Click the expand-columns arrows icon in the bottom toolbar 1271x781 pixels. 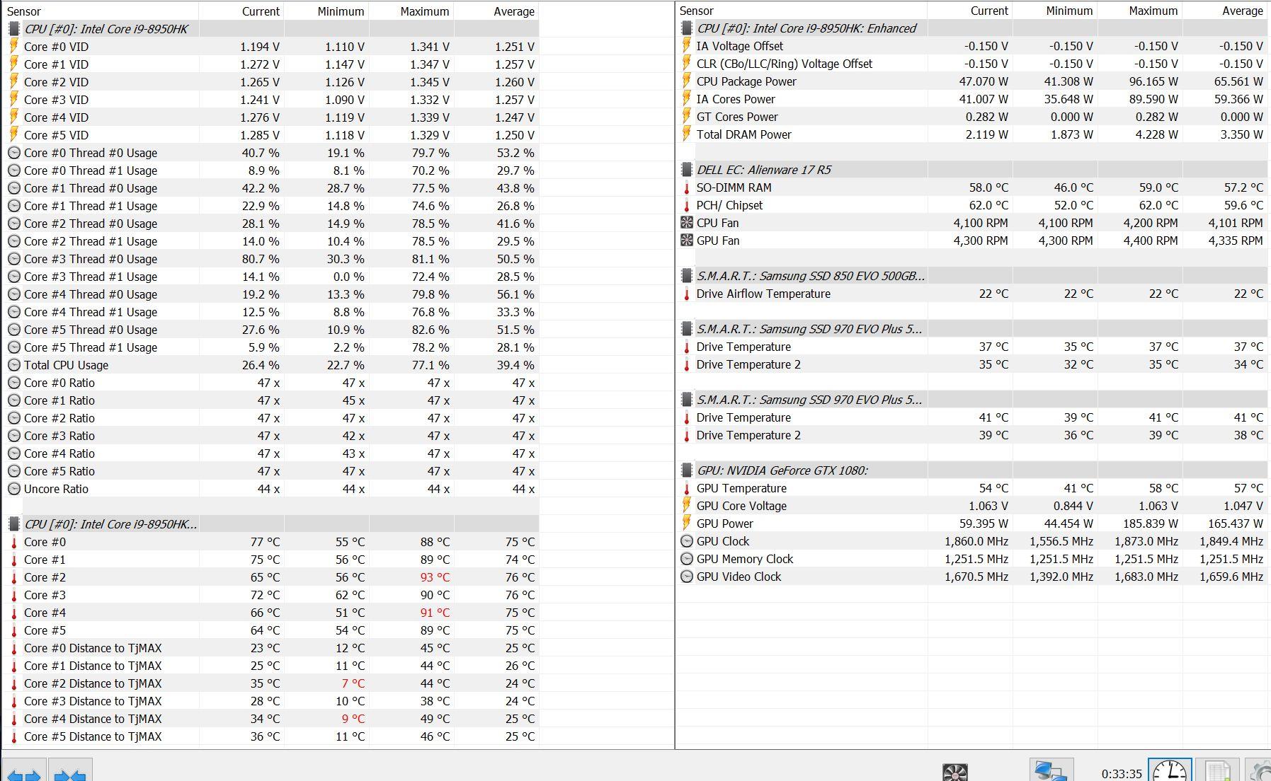(x=25, y=771)
